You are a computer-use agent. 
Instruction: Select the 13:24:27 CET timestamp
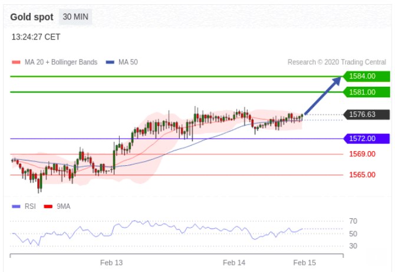tap(36, 37)
